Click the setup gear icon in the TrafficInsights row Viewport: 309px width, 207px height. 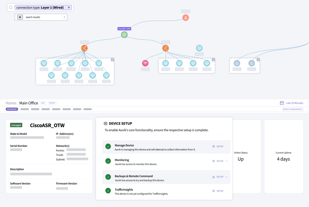213,191
